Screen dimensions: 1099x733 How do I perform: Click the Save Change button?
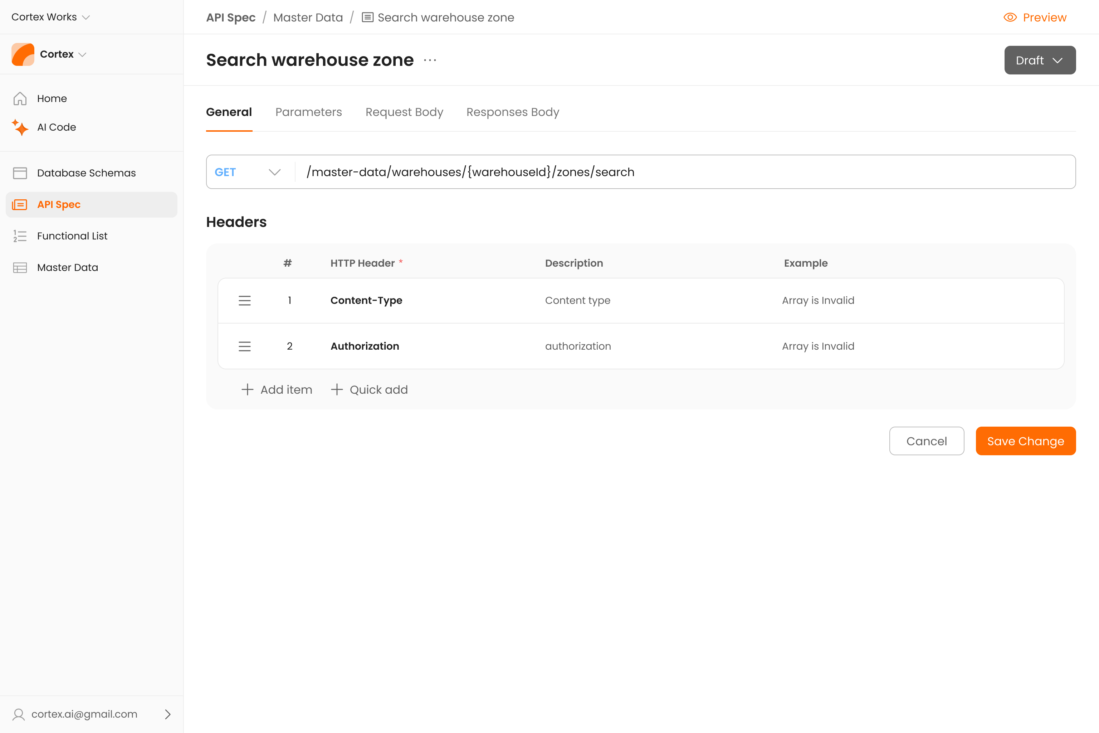click(1025, 441)
